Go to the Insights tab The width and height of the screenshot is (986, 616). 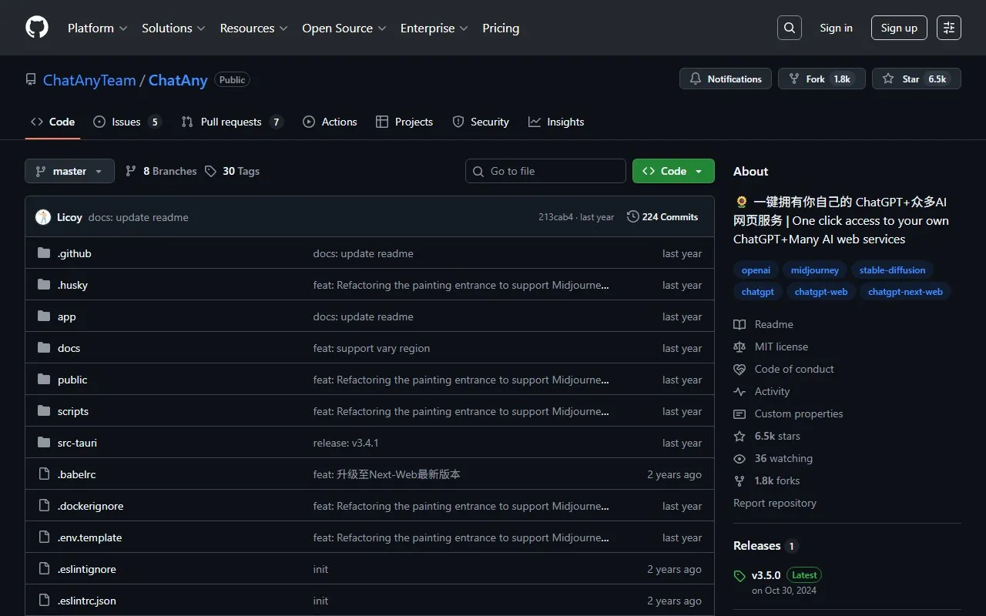pos(556,122)
